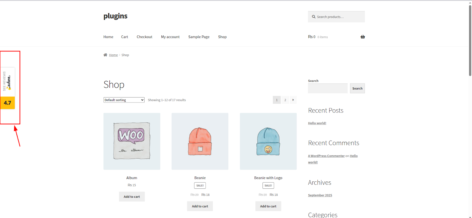Click the magnifier icon in product search
Viewport: 472px width, 218px height.
tap(314, 17)
